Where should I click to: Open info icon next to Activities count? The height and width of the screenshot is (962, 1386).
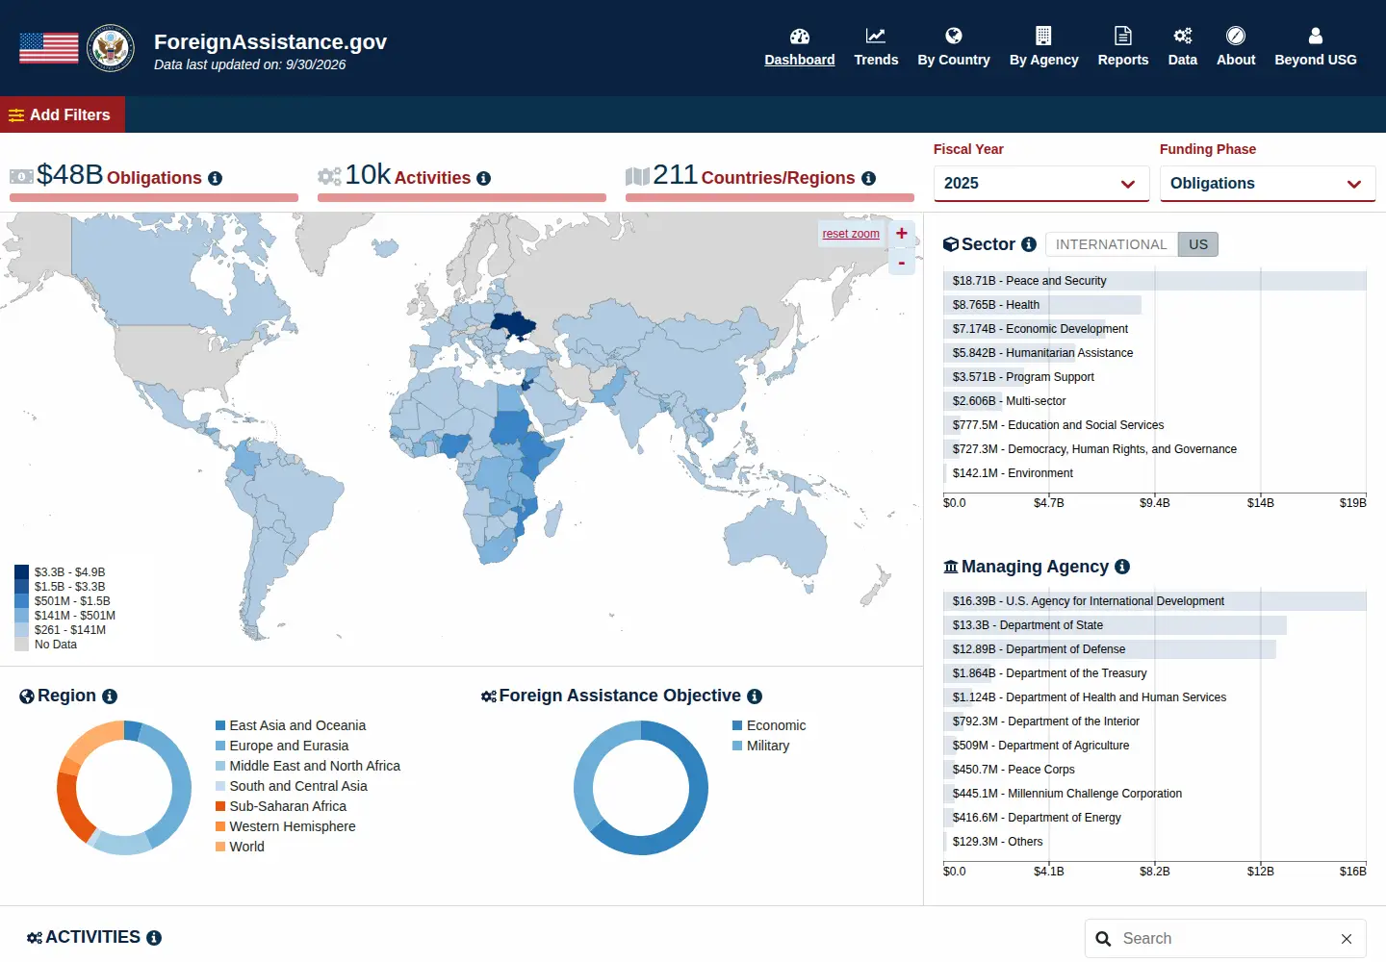coord(483,179)
